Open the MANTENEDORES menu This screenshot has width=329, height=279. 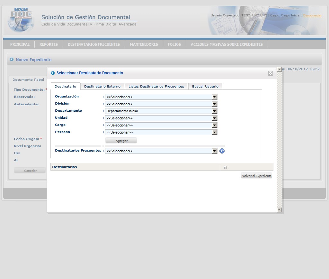(144, 44)
